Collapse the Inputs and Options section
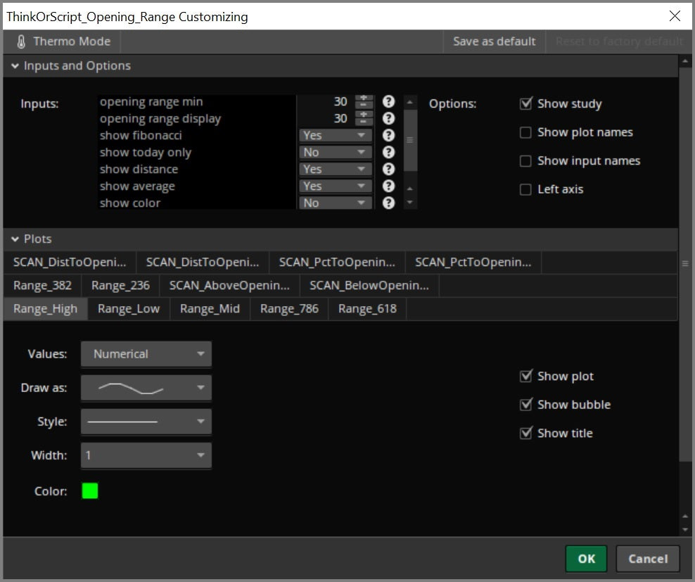Image resolution: width=695 pixels, height=582 pixels. 15,66
